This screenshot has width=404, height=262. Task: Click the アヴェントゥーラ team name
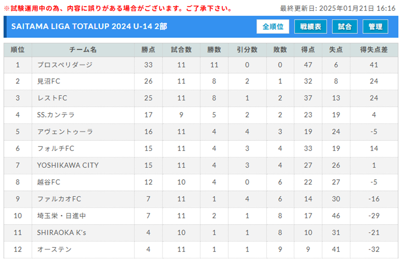[x=65, y=132]
